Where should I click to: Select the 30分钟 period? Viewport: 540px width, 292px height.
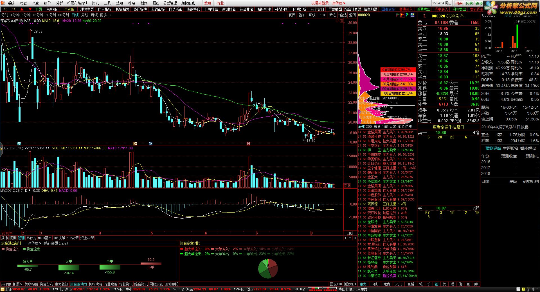[51, 15]
